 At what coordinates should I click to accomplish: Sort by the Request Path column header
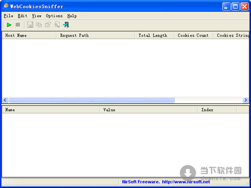95,36
